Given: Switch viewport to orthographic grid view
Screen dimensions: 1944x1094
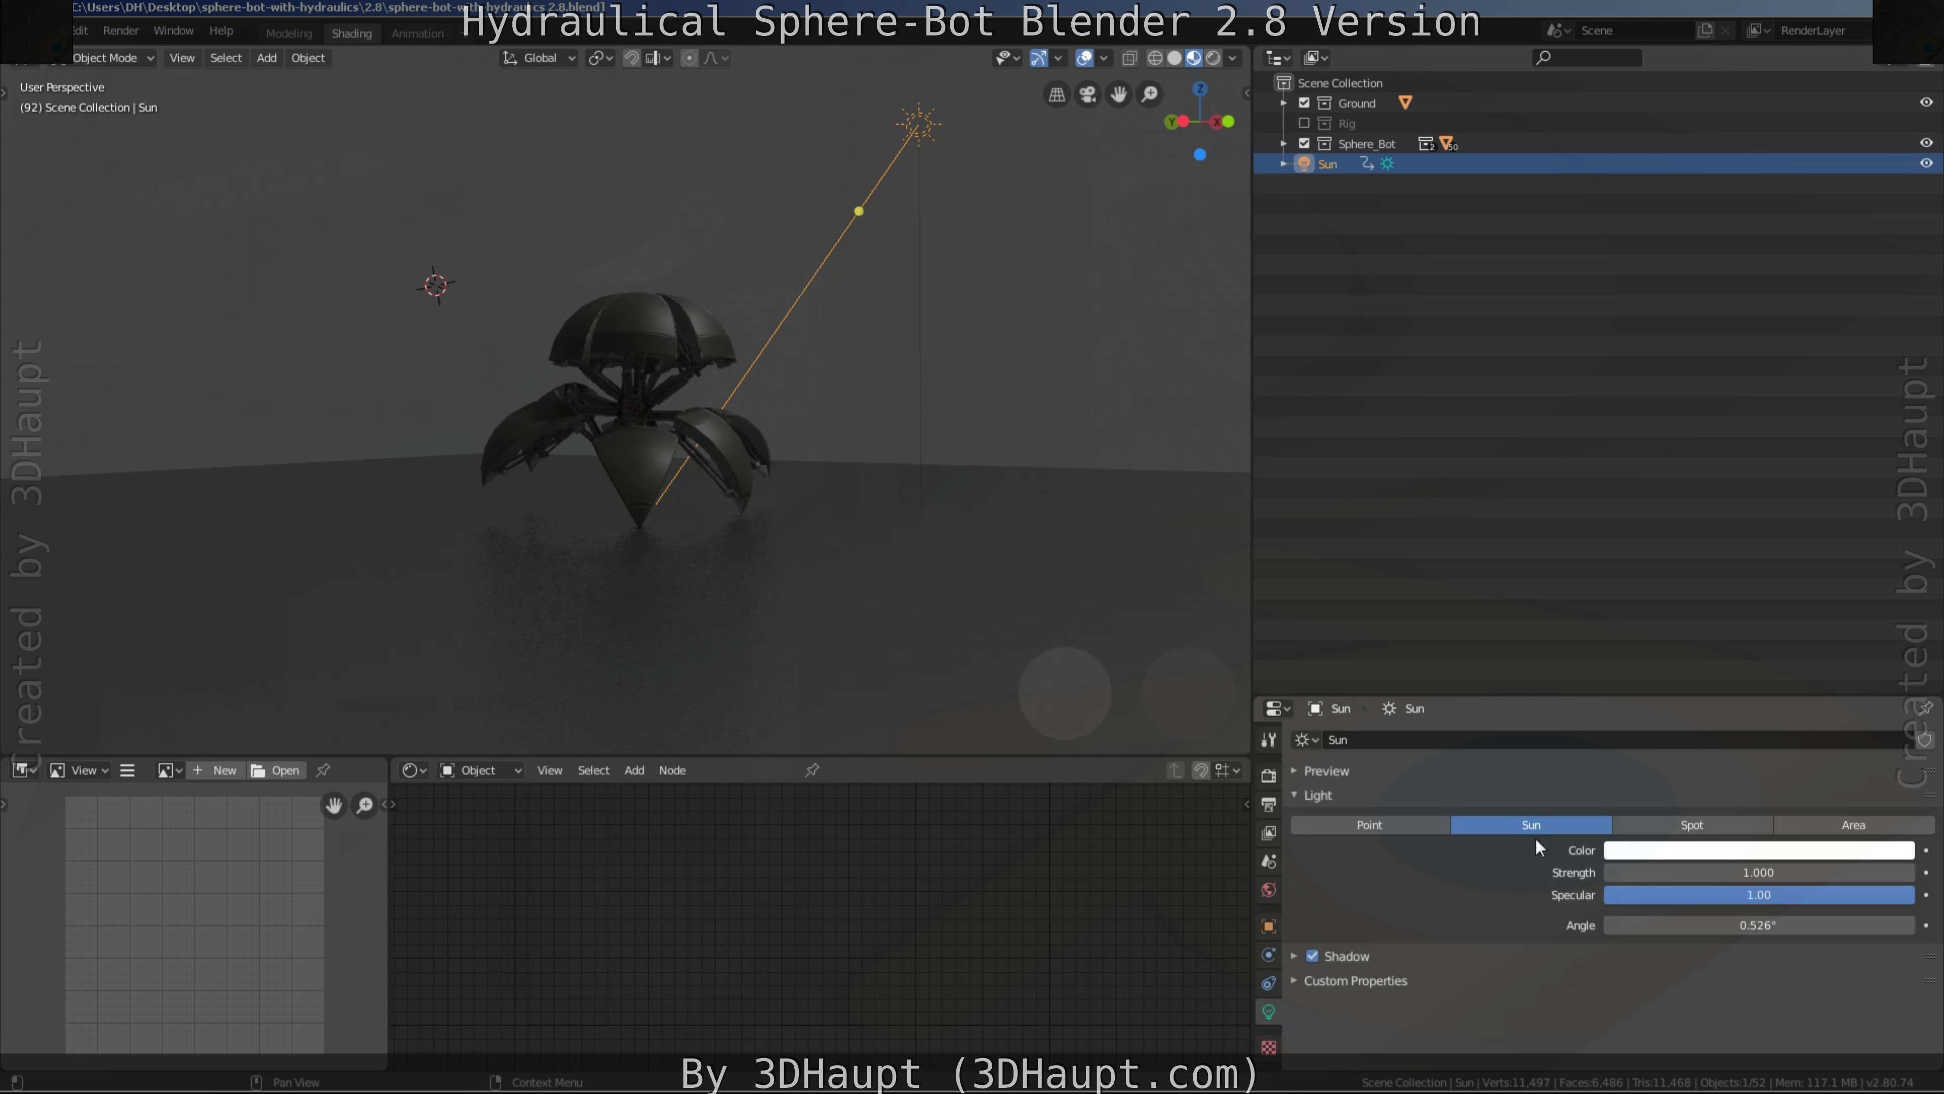Looking at the screenshot, I should click(x=1057, y=94).
